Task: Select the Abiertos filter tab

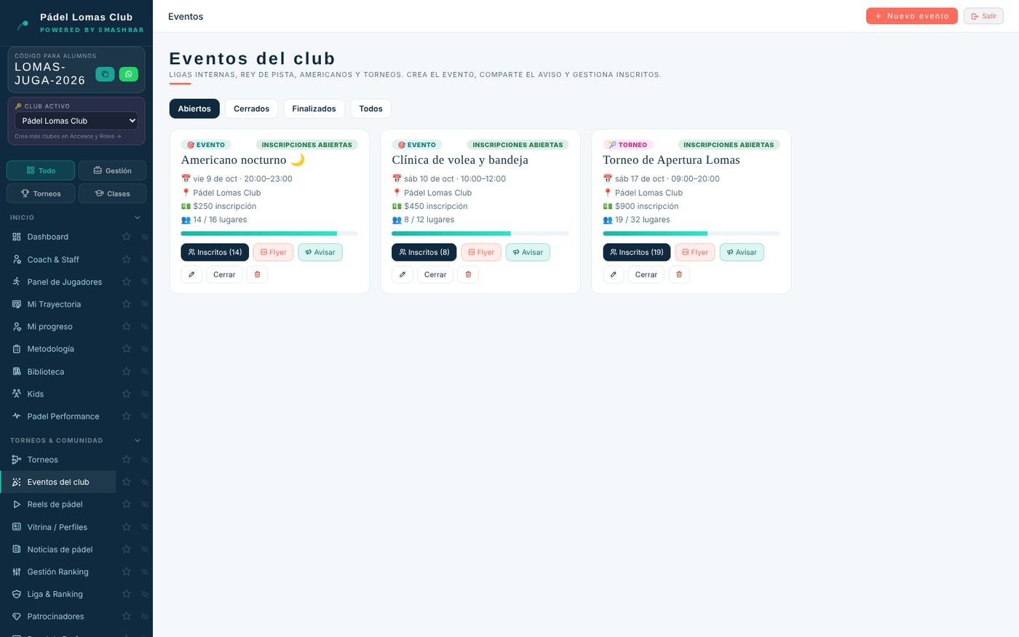Action: click(194, 108)
